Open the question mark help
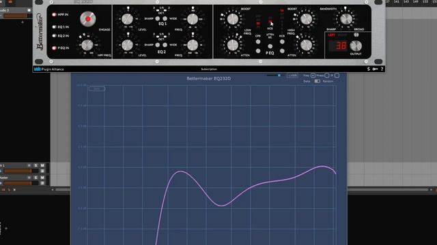437x245 pixels. click(x=382, y=69)
